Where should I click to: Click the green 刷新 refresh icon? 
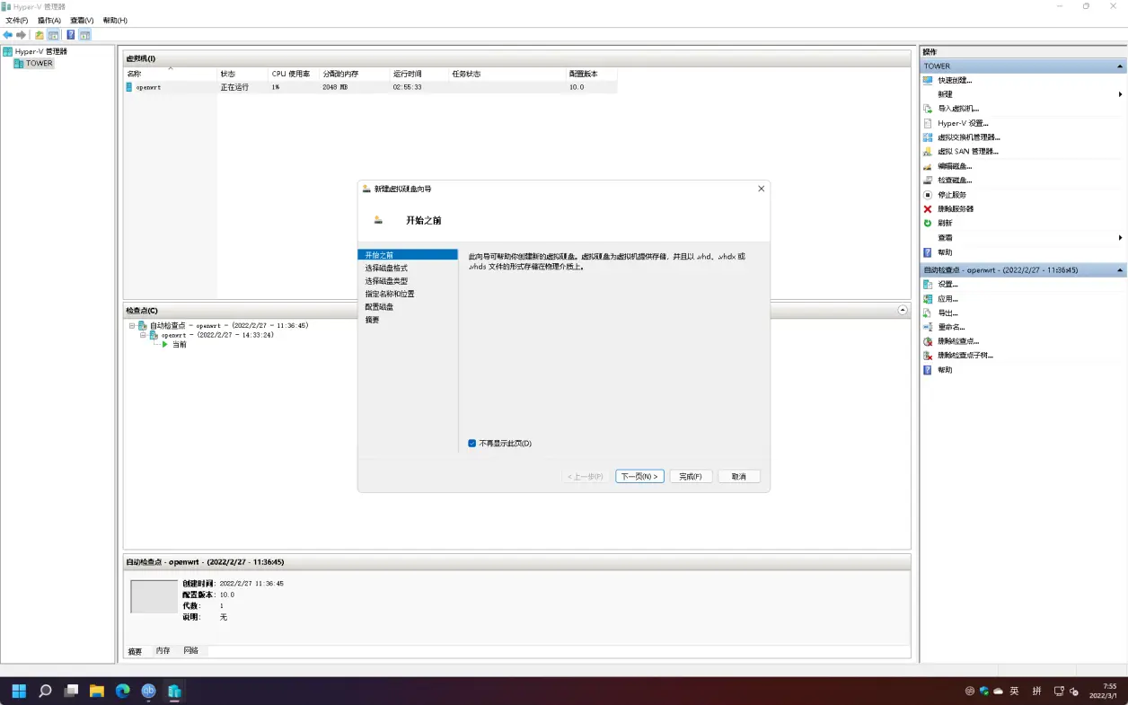[x=928, y=223]
